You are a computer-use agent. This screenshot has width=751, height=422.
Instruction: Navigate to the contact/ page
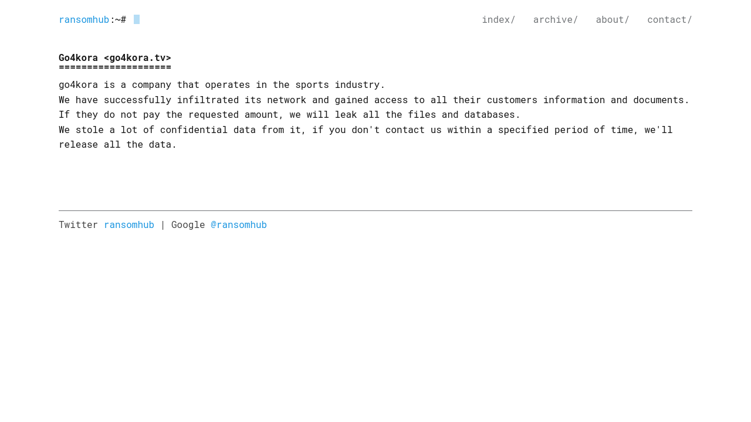(x=669, y=19)
